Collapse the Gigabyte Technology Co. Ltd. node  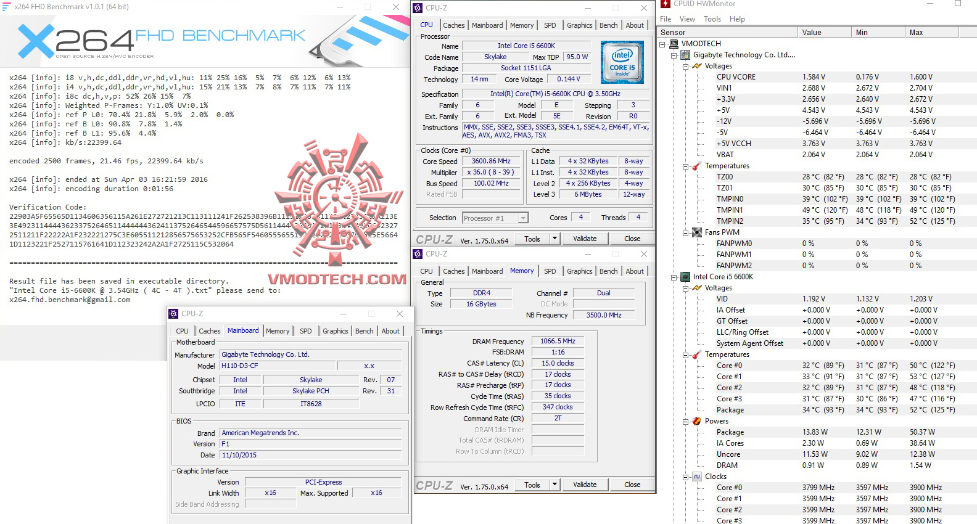tap(674, 55)
